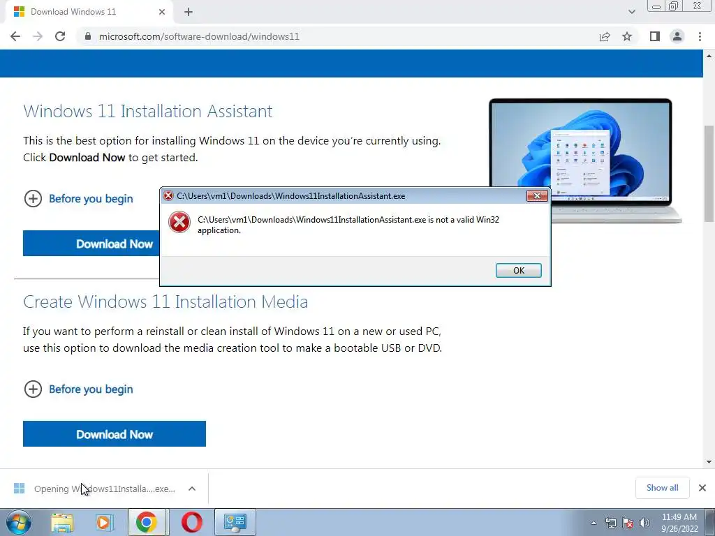Click Show all downloads
The width and height of the screenshot is (715, 536).
tap(662, 488)
